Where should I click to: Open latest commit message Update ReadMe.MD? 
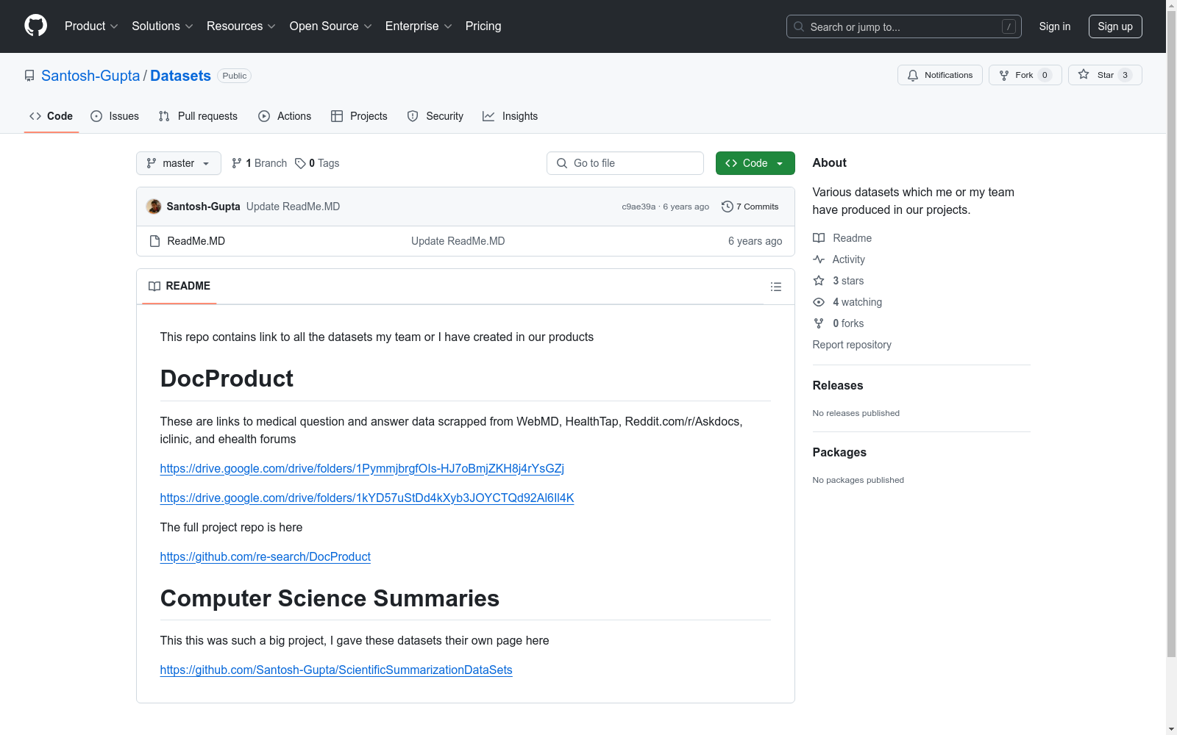[293, 207]
